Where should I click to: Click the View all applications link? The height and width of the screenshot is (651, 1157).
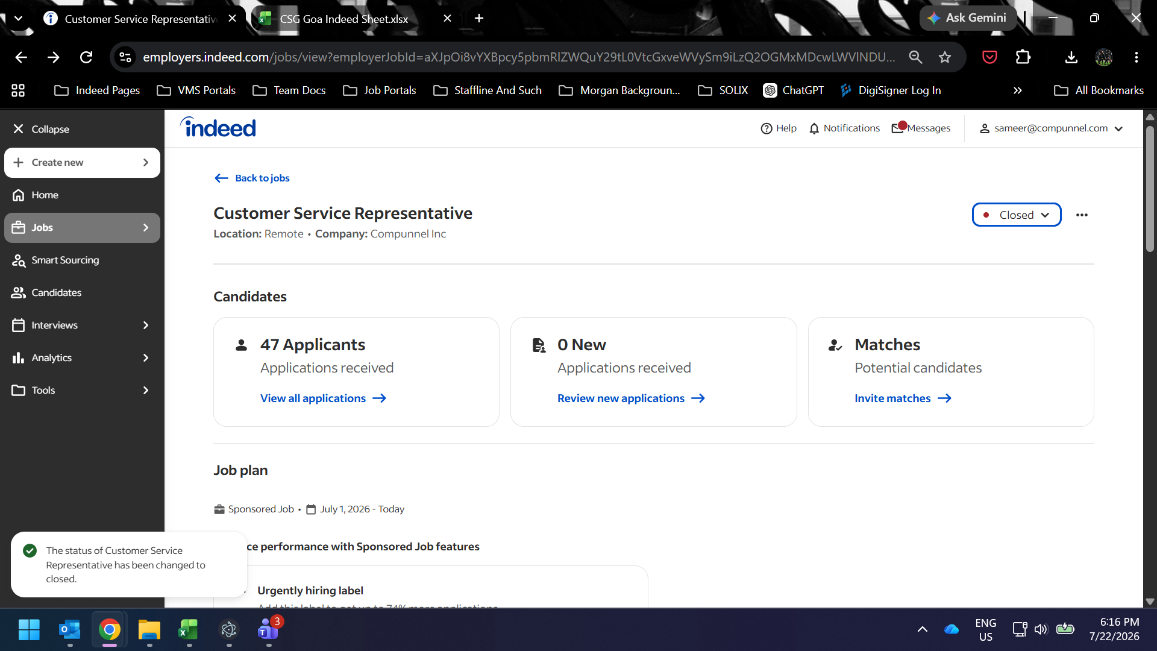coord(323,398)
